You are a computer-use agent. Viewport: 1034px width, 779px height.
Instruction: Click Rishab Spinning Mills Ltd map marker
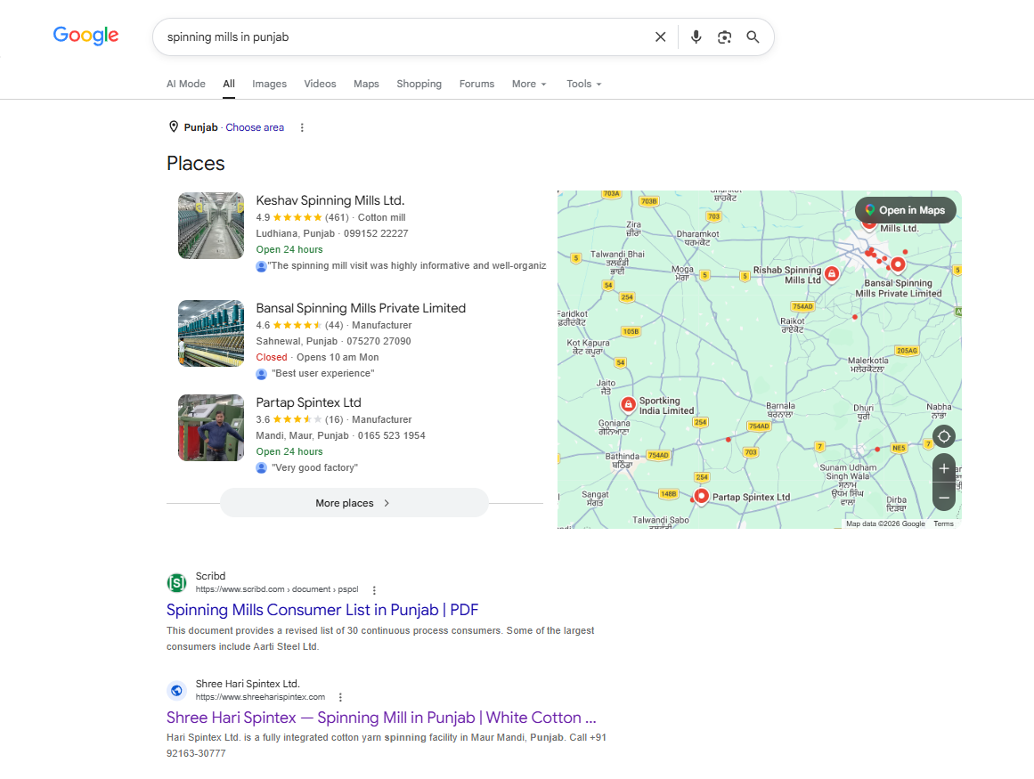[x=832, y=273]
